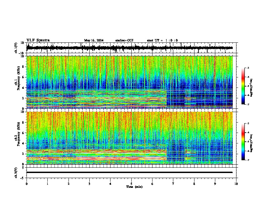The height and width of the screenshot is (206, 266).
Task: Click the ch.1 spectrogram plot panel
Action: [130, 82]
